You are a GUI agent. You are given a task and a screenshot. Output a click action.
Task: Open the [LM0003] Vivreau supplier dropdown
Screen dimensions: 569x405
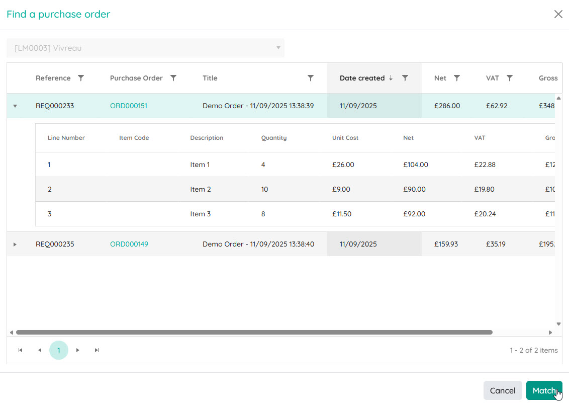point(145,48)
